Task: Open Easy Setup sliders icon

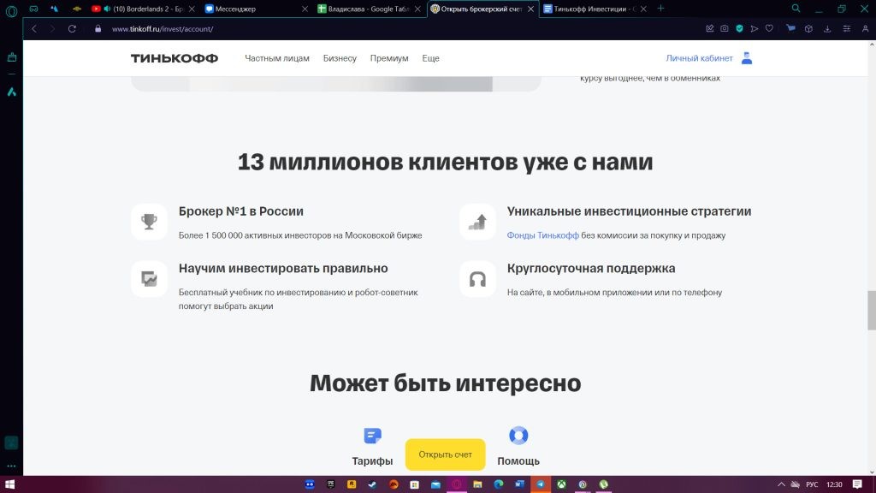Action: (847, 28)
